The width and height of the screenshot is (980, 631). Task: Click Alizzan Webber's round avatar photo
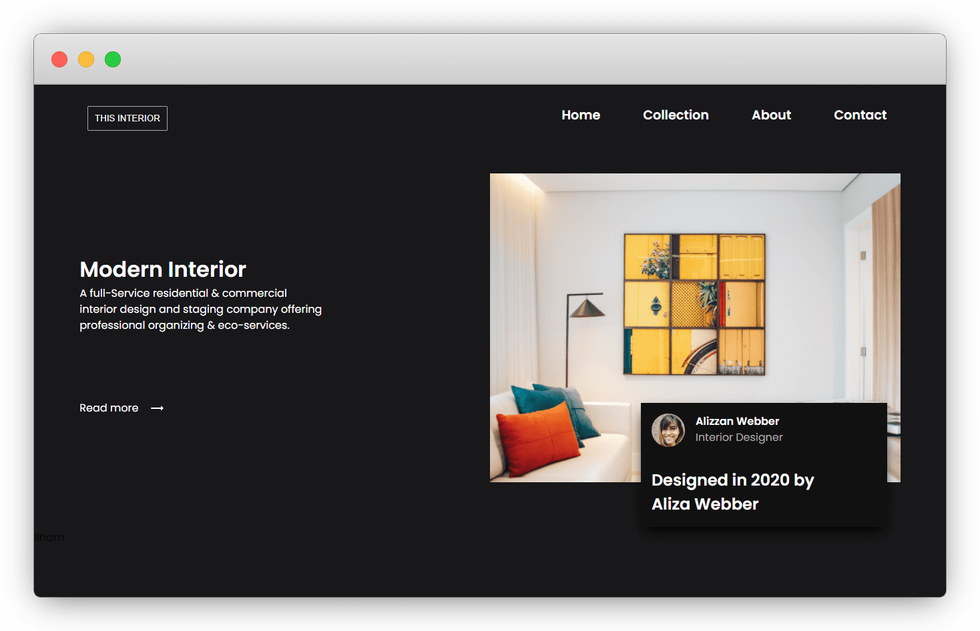point(668,430)
